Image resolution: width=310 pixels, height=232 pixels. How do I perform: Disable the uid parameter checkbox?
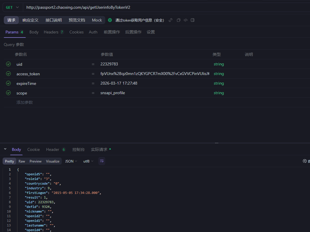coord(8,64)
